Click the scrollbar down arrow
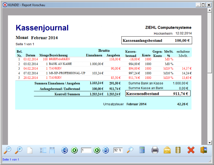 pos(209,143)
